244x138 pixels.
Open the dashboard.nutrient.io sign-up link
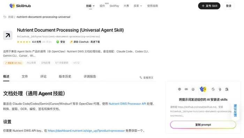[86, 131]
